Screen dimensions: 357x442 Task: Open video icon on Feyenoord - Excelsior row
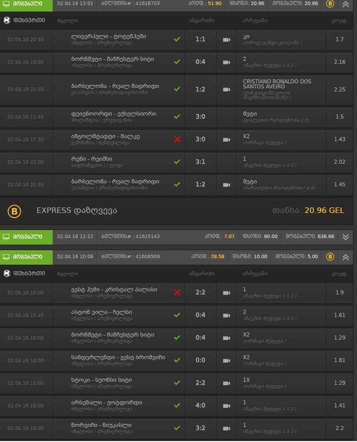226,117
